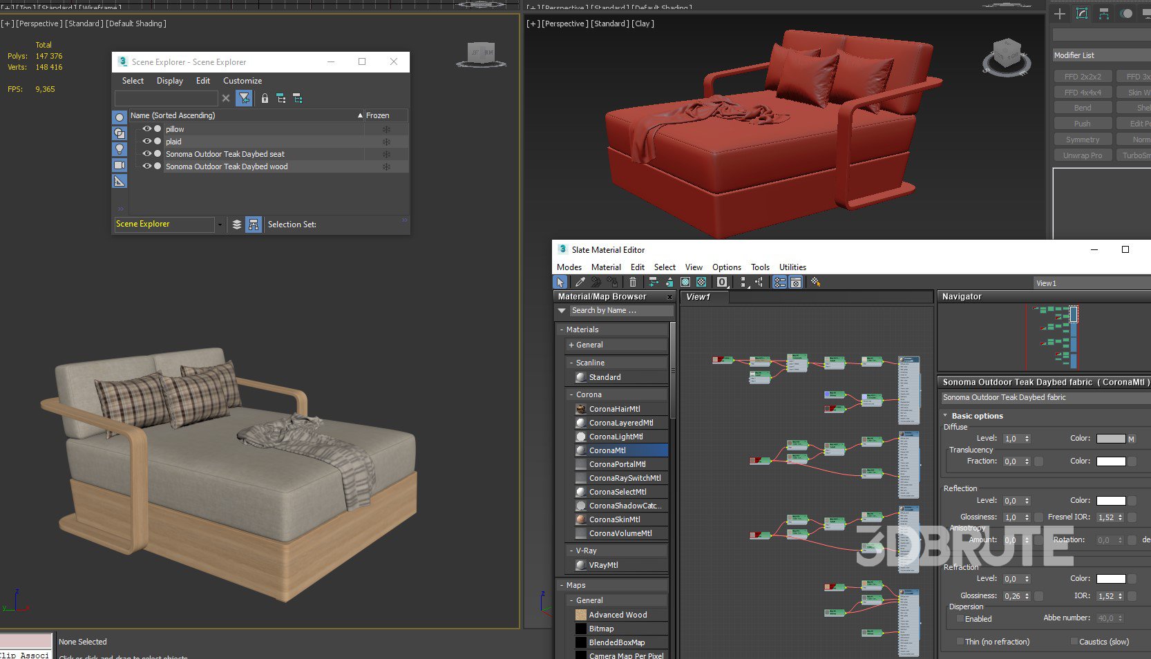Toggle display lights filter in Scene Explorer

(120, 149)
